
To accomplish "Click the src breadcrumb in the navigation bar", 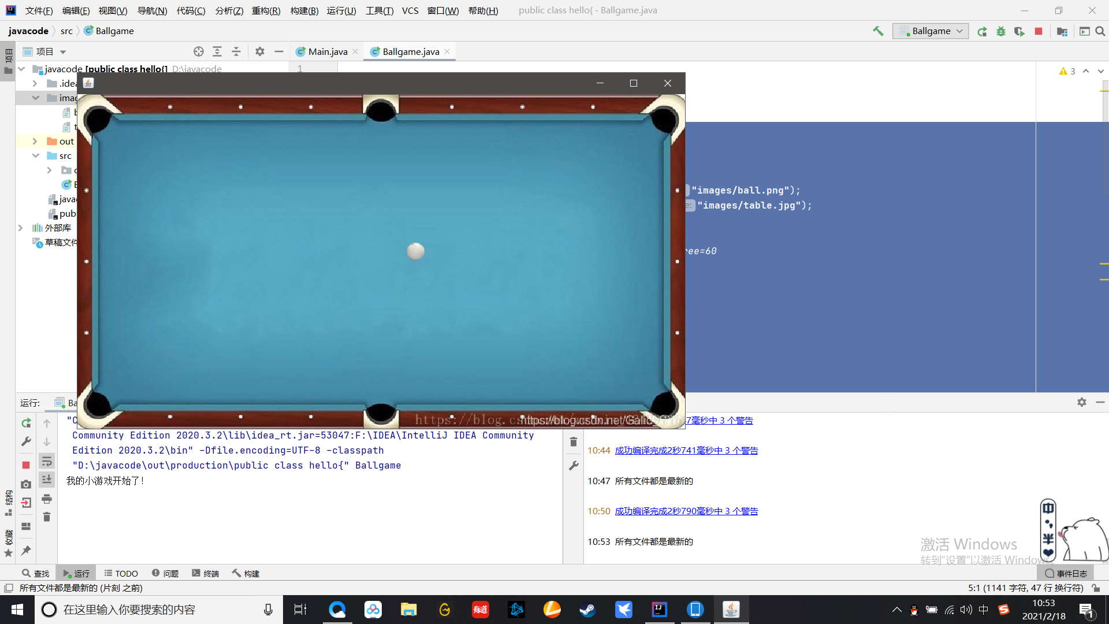I will [66, 31].
